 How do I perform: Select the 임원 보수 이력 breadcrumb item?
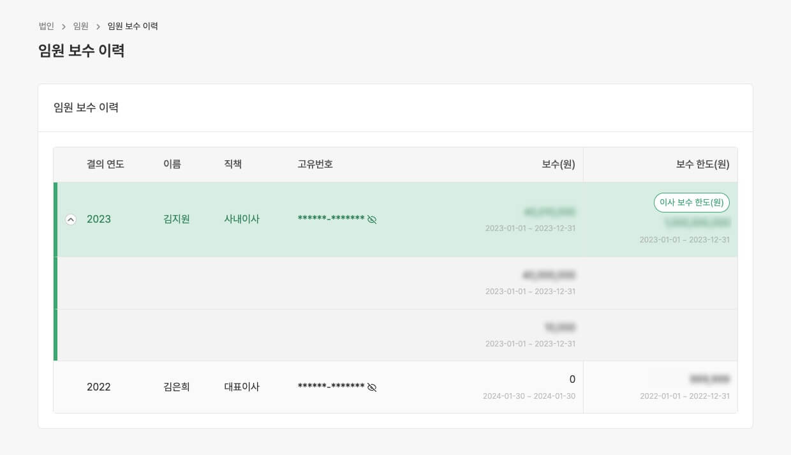[x=132, y=26]
